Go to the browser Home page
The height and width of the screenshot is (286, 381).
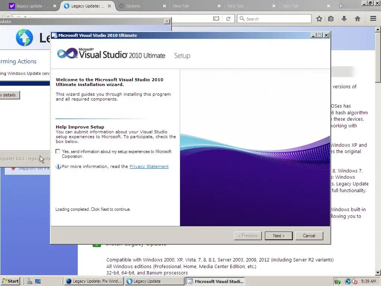pyautogui.click(x=358, y=19)
